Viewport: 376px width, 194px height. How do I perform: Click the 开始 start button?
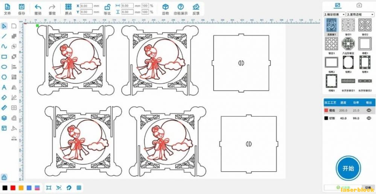click(x=348, y=168)
